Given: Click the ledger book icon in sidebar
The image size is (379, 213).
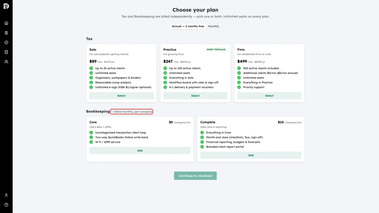Looking at the screenshot, I should click(6, 52).
